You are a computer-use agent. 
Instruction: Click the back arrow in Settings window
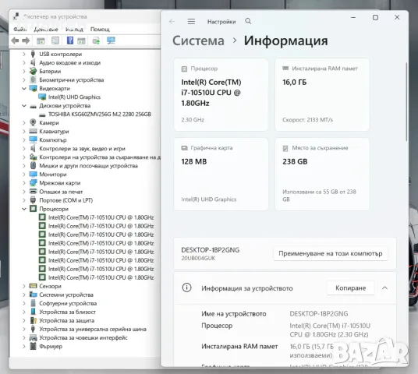172,21
